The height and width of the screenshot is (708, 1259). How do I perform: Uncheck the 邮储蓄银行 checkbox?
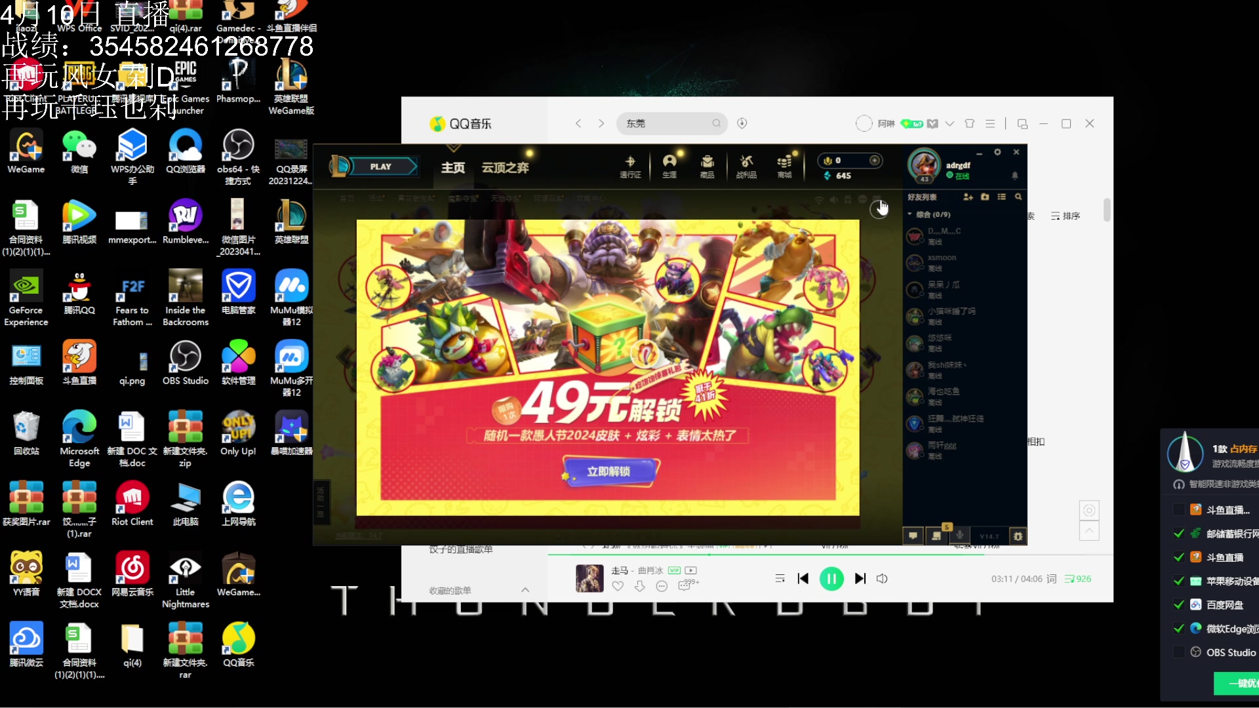point(1178,534)
